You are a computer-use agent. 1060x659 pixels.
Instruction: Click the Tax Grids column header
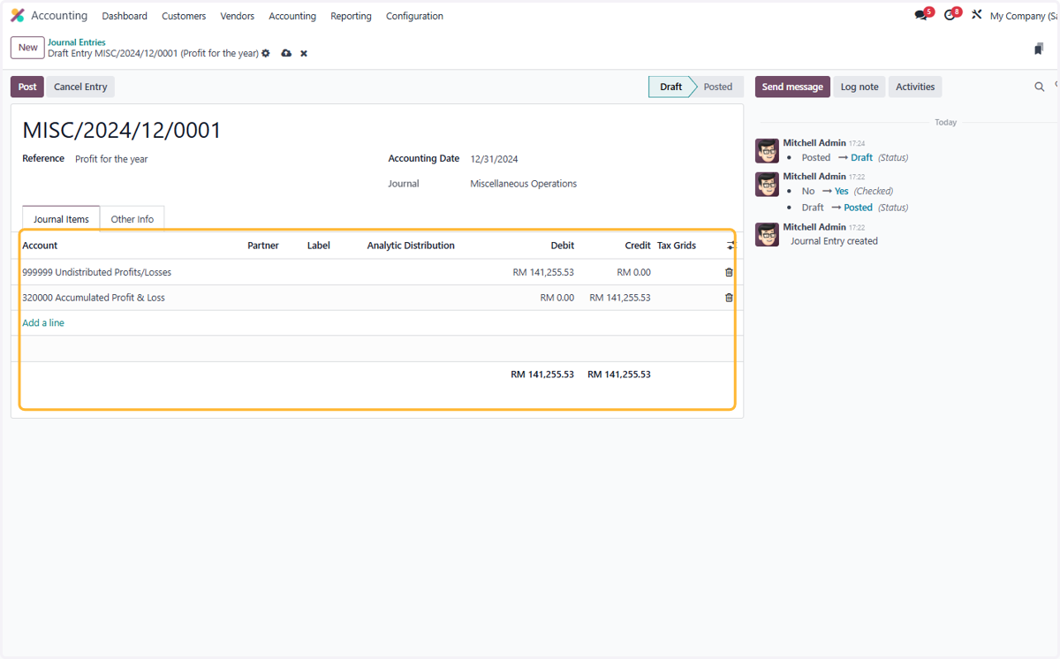(677, 246)
